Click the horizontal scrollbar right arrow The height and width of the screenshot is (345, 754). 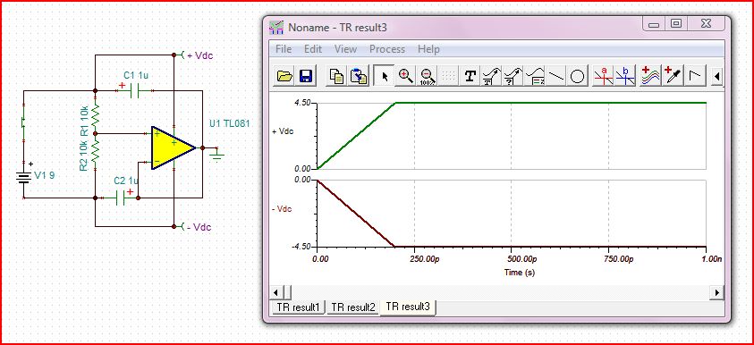(x=717, y=291)
